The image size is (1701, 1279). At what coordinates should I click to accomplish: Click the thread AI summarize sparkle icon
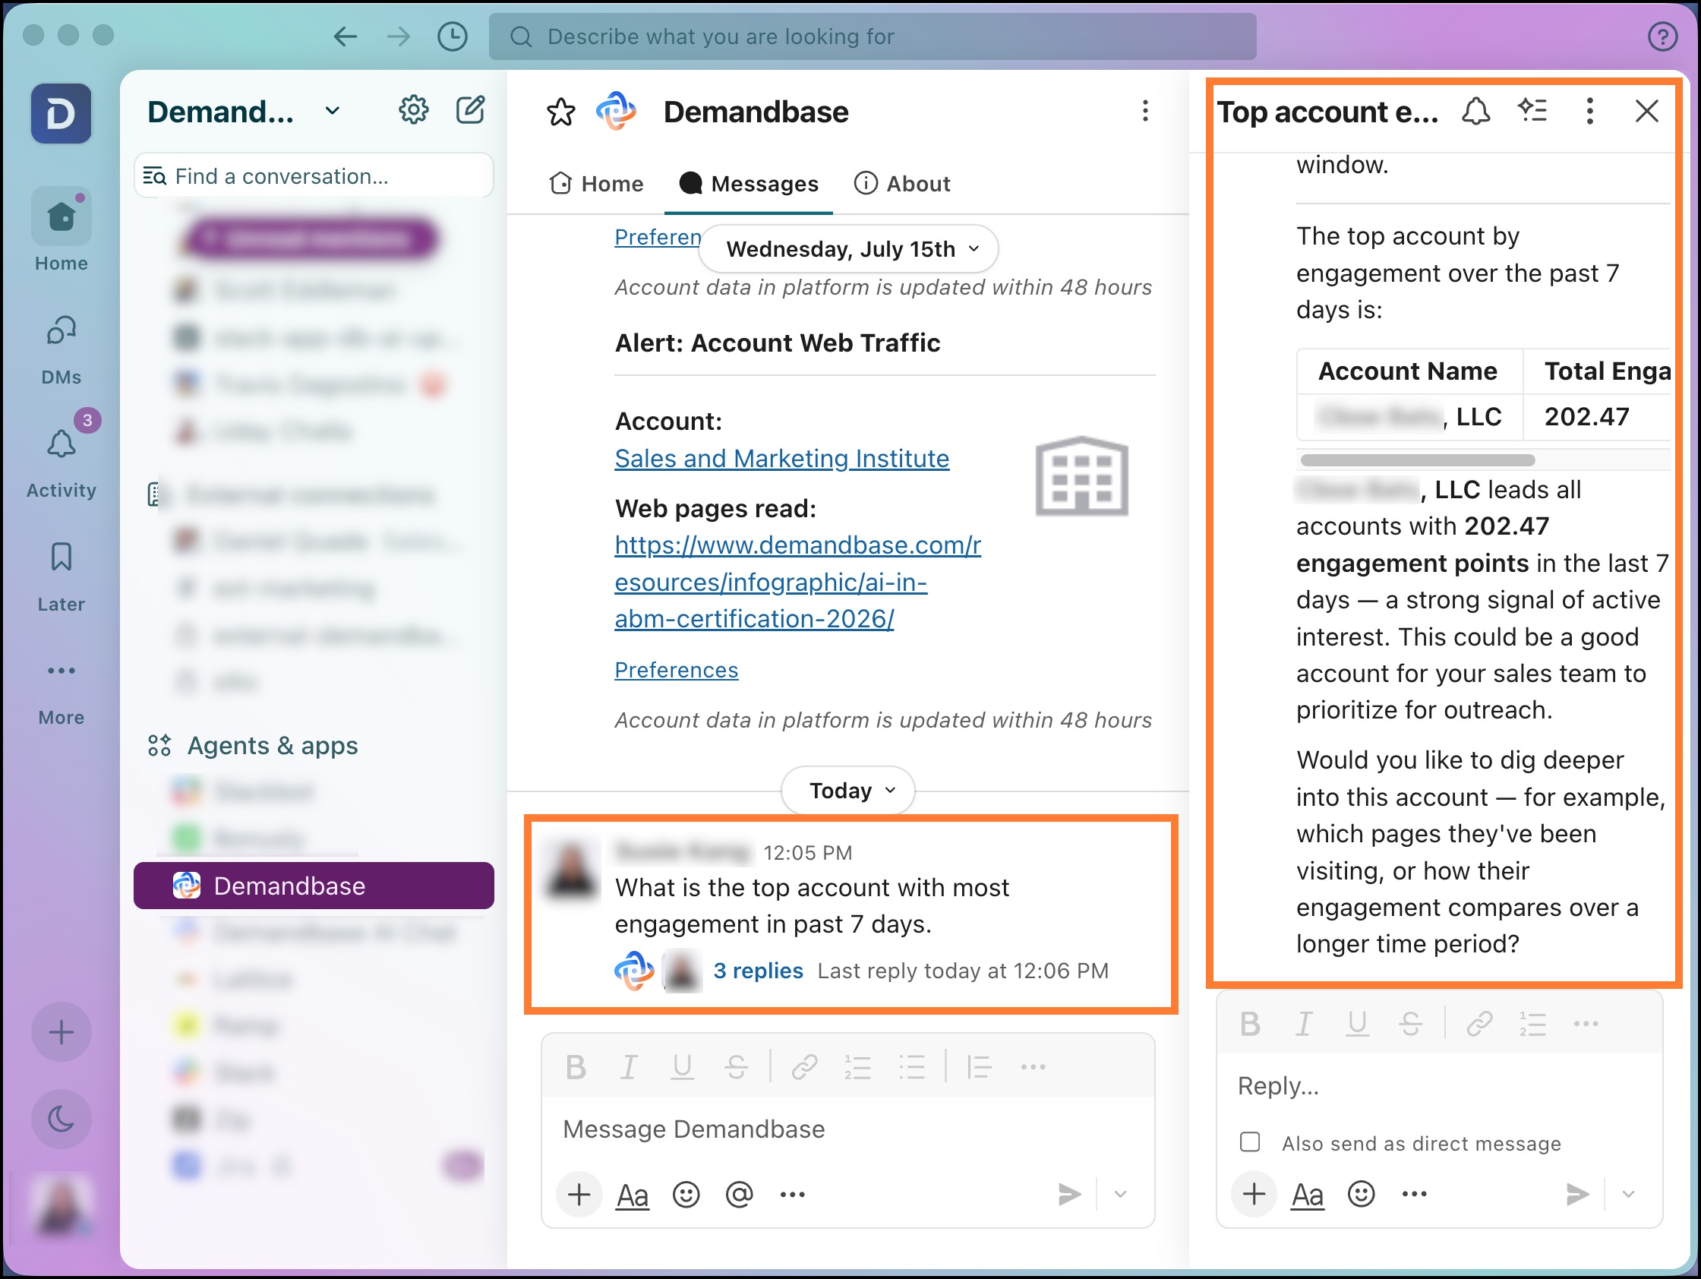click(x=1532, y=112)
